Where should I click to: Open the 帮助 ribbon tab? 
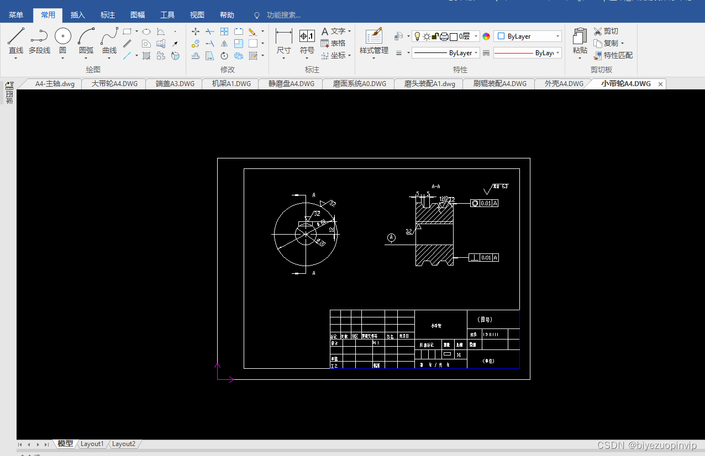(x=227, y=15)
